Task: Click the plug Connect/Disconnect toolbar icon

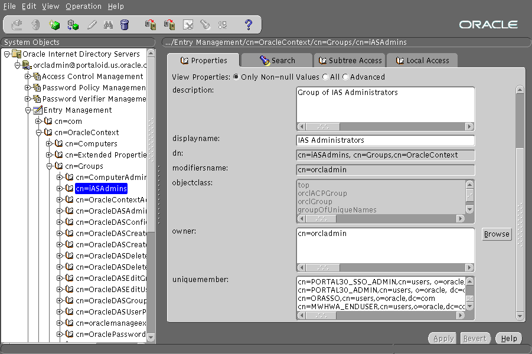Action: 17,25
